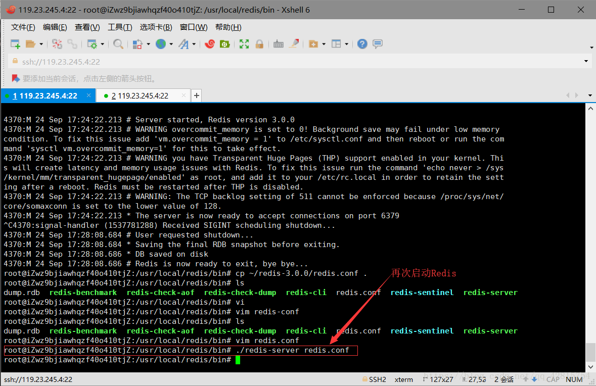The height and width of the screenshot is (386, 596).
Task: Open the 文件(F) menu
Action: 23,27
